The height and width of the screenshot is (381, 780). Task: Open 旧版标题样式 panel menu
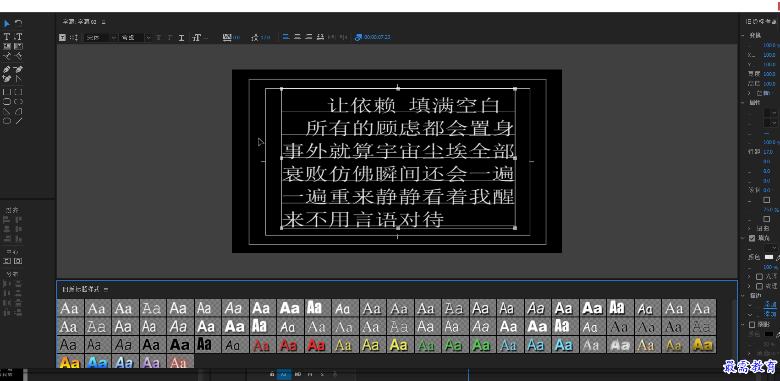(106, 290)
